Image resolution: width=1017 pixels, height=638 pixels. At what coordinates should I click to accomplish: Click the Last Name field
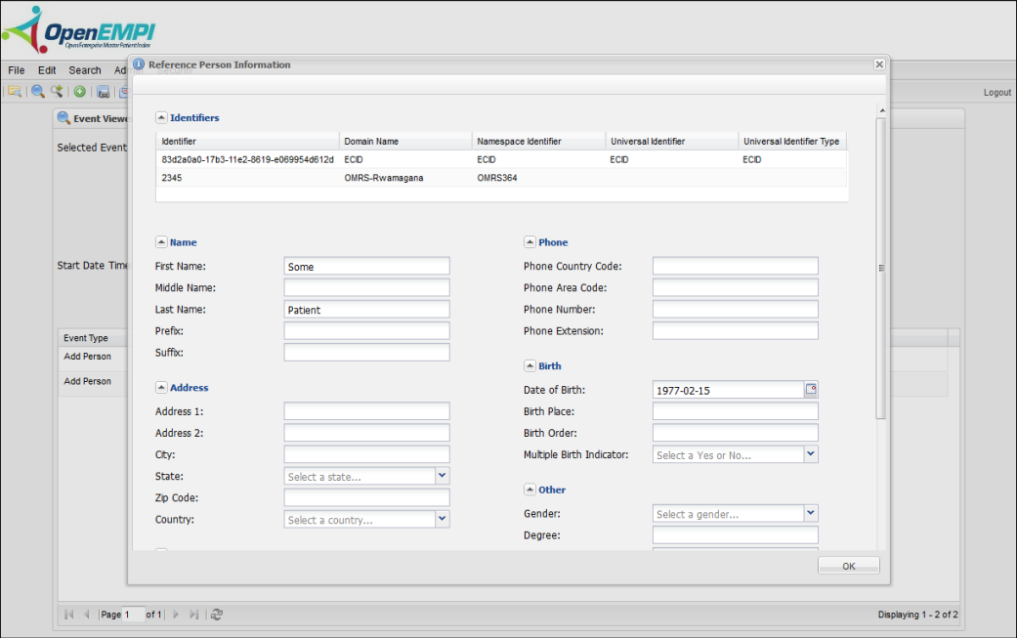[x=366, y=310]
